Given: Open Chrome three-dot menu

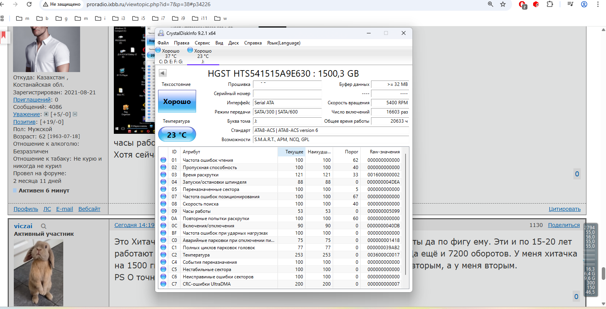Looking at the screenshot, I should click(x=598, y=4).
